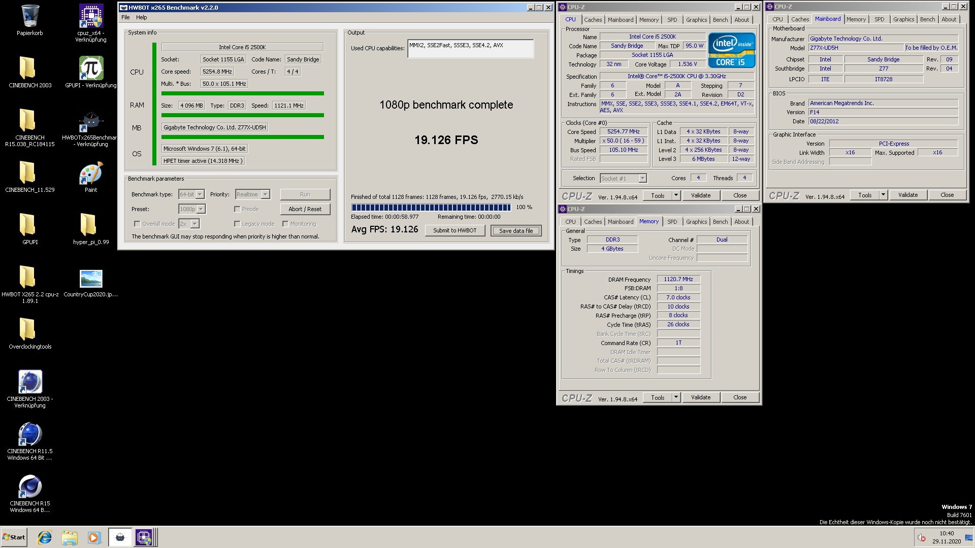Image resolution: width=975 pixels, height=548 pixels.
Task: Expand Tools arrow in Mainboard CPU-Z window
Action: [x=883, y=195]
